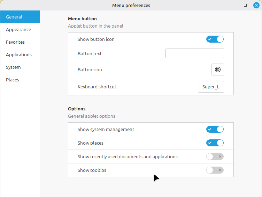The height and width of the screenshot is (197, 262).
Task: Enable Show recently used documents and applications
Action: 215,156
